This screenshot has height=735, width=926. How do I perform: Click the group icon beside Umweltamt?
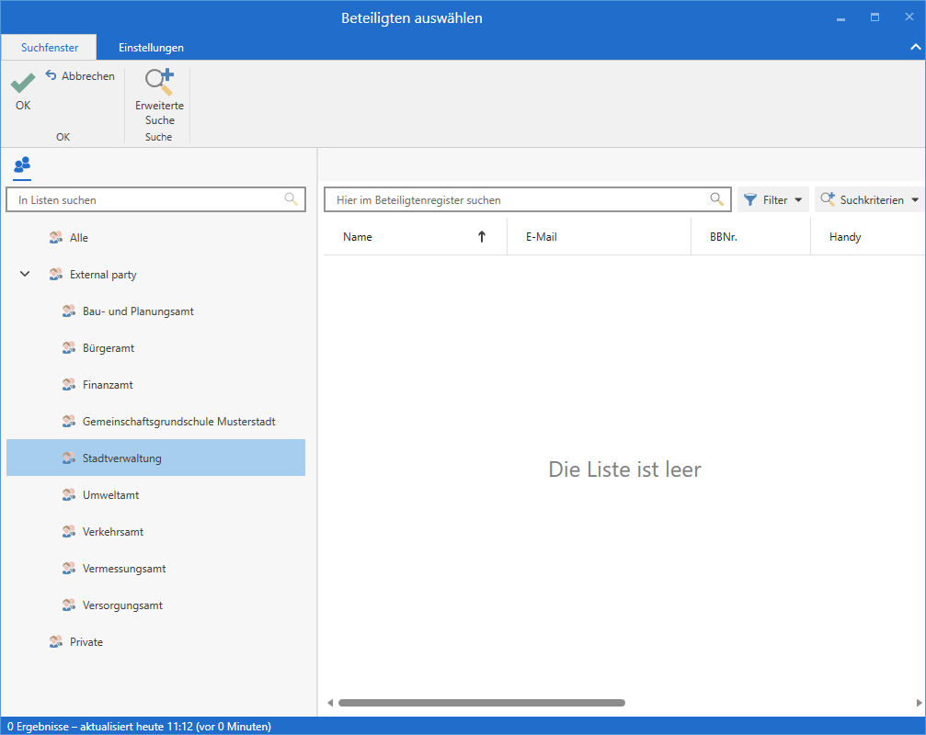point(69,495)
